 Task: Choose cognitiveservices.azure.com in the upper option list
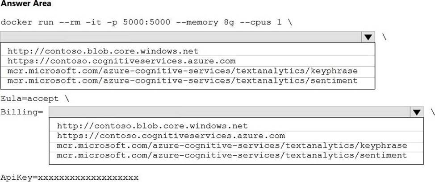pyautogui.click(x=121, y=61)
